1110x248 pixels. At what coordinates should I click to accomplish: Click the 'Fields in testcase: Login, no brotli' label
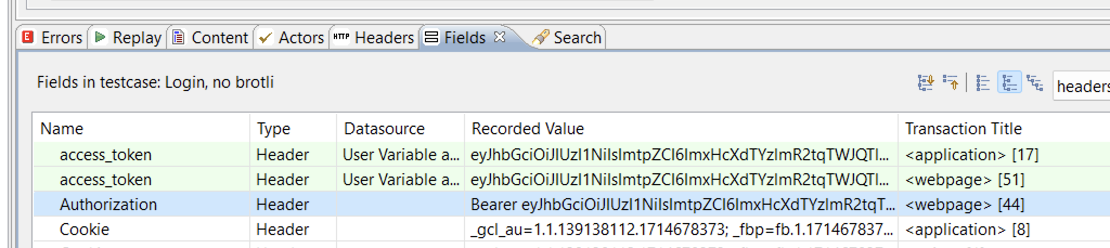tap(155, 82)
